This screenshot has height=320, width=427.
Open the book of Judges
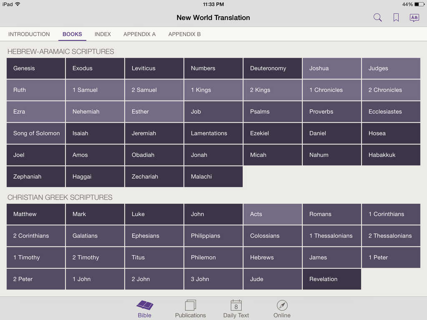(391, 68)
